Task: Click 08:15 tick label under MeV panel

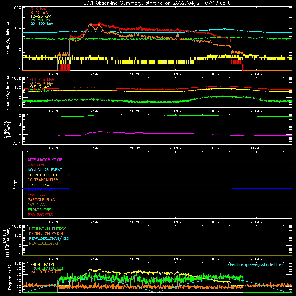Action: tap(175, 111)
